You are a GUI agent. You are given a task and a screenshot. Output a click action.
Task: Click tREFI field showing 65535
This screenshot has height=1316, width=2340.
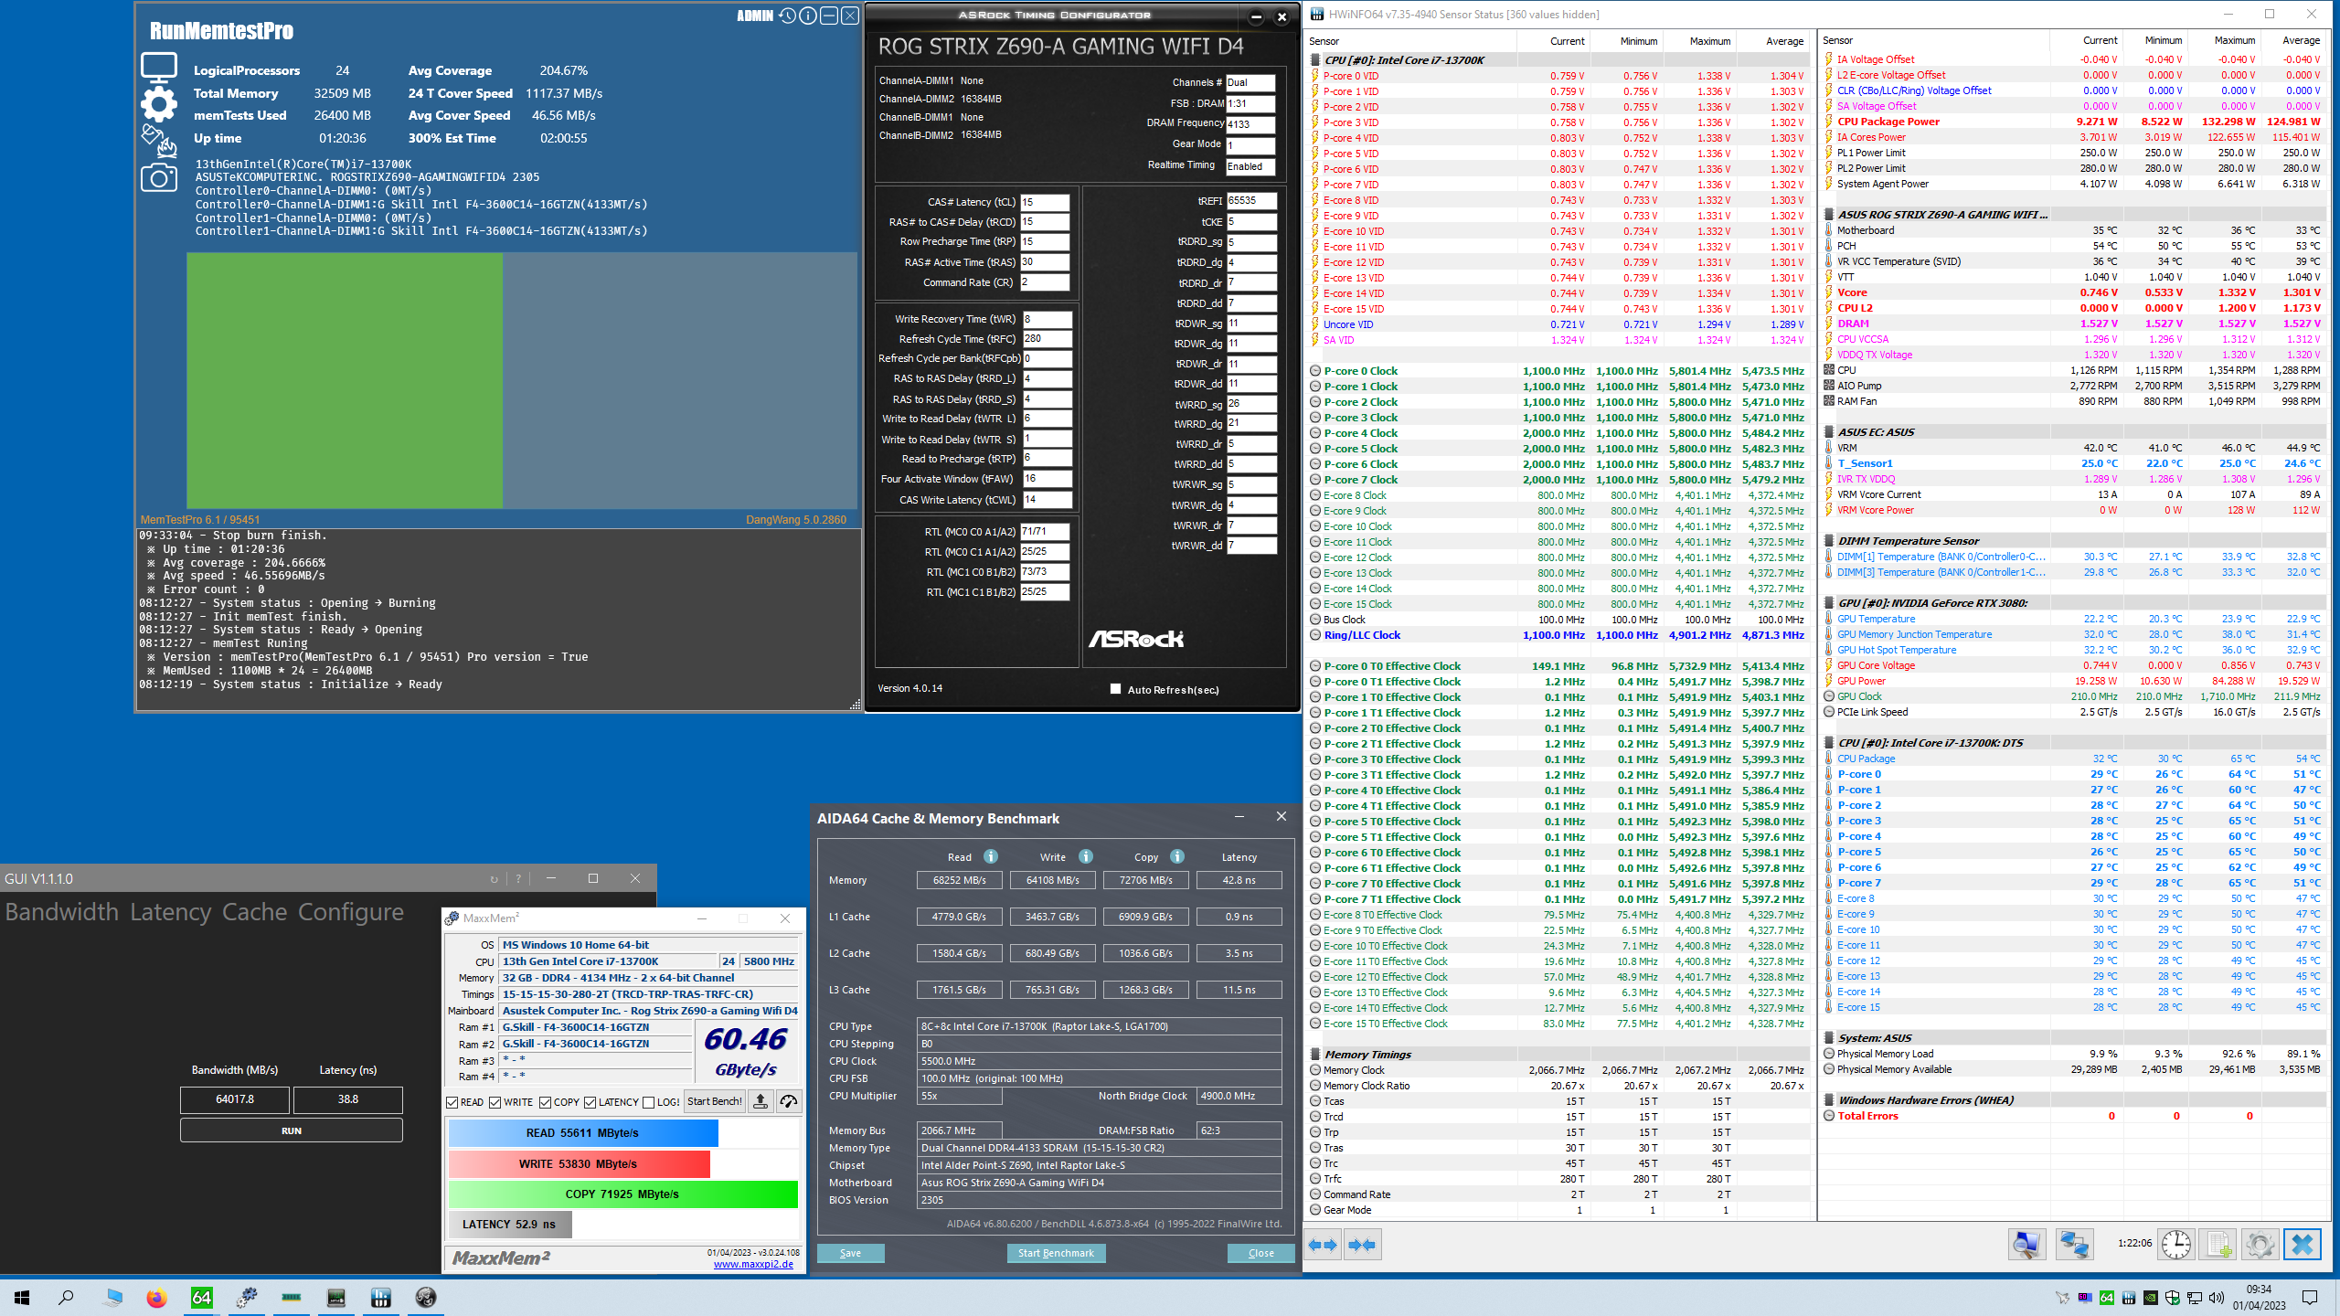[1250, 201]
